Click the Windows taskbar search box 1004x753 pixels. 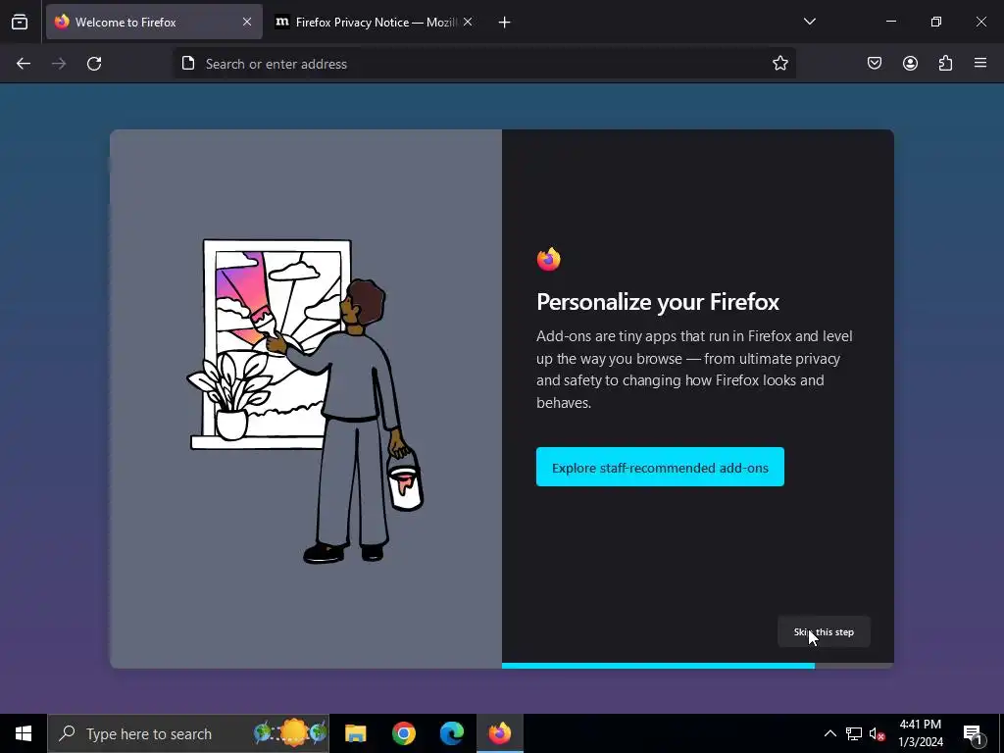(188, 733)
